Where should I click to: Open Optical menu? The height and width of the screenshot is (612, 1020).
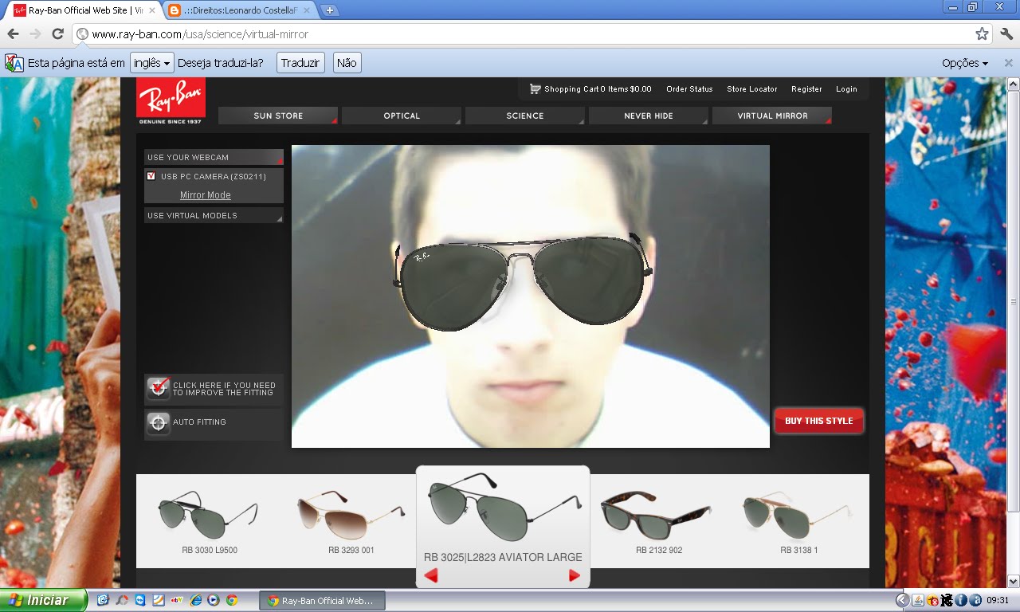point(402,116)
